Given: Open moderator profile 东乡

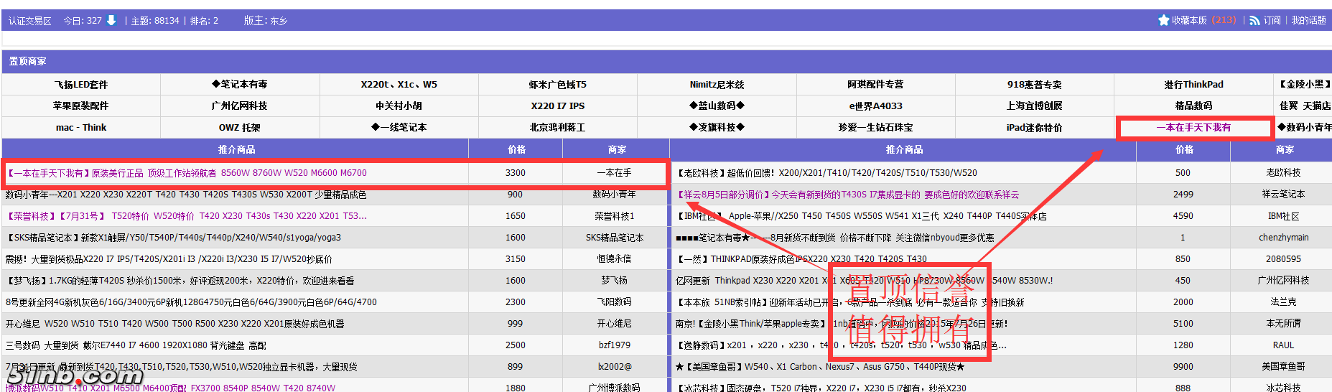Looking at the screenshot, I should (279, 21).
